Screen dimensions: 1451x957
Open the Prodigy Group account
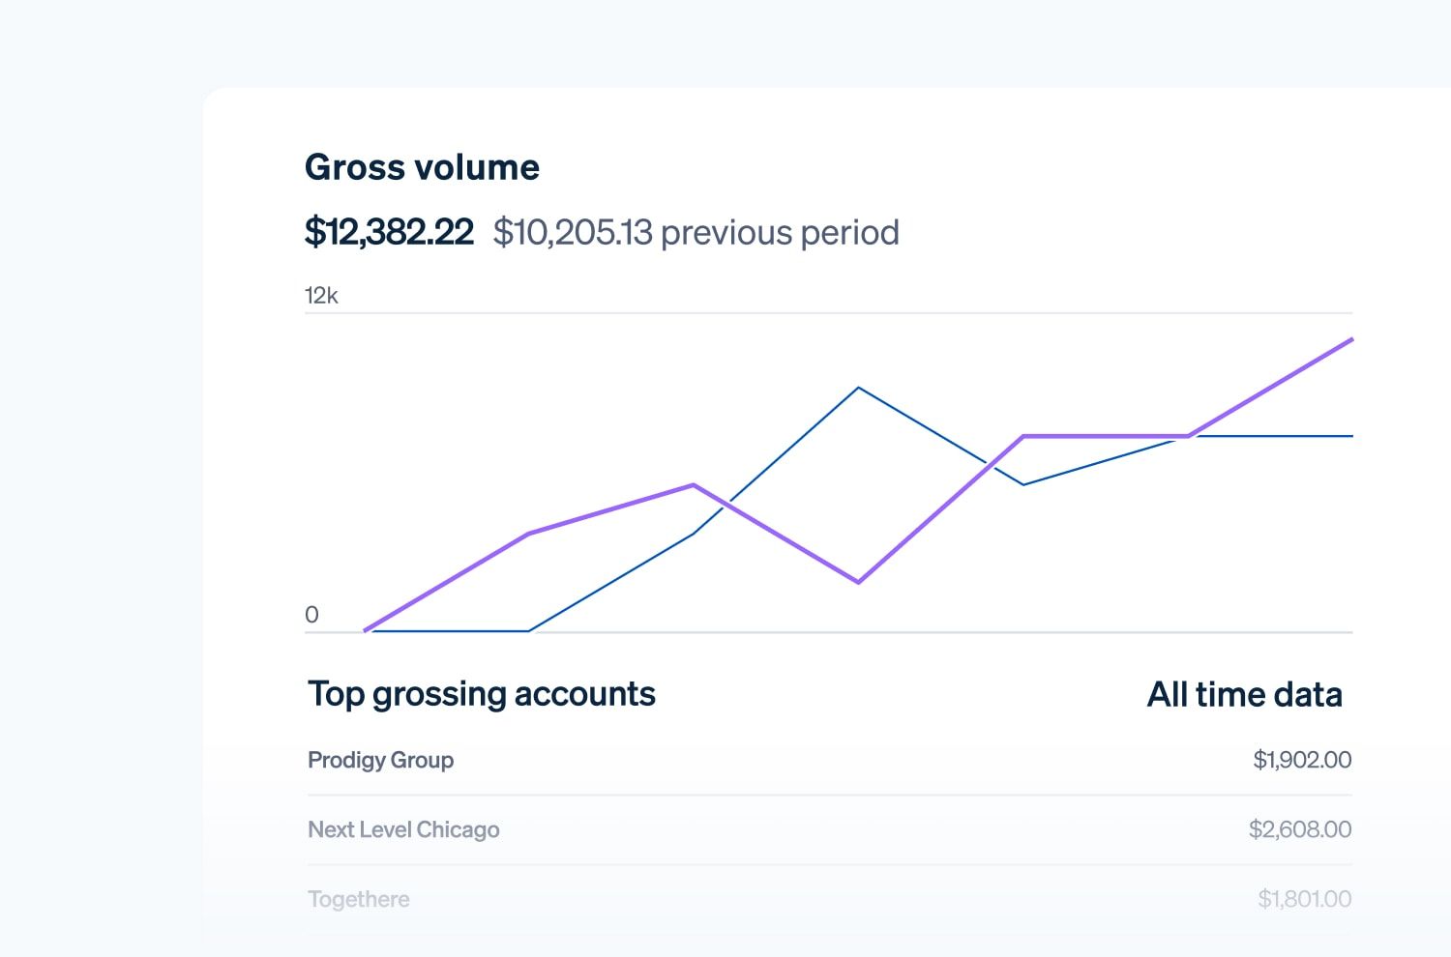380,760
